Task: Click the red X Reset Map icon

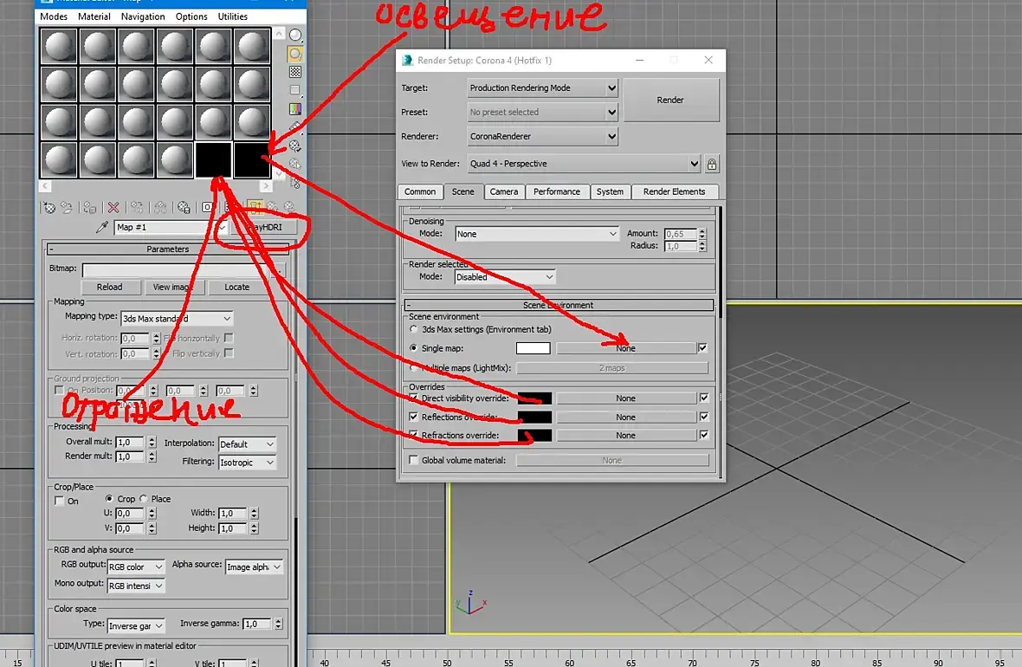Action: 113,207
